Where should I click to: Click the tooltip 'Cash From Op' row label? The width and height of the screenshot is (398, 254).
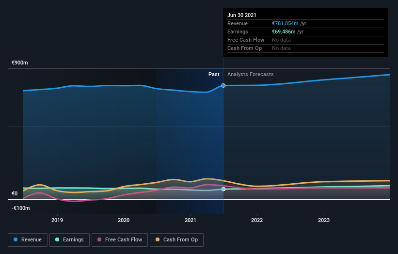[x=244, y=48]
